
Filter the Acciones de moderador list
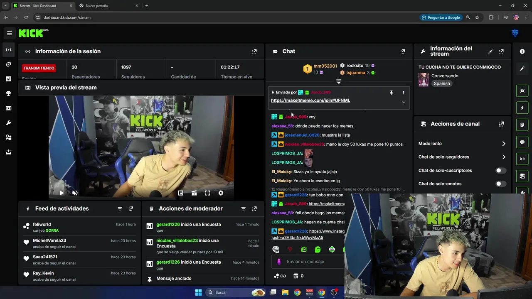click(243, 208)
